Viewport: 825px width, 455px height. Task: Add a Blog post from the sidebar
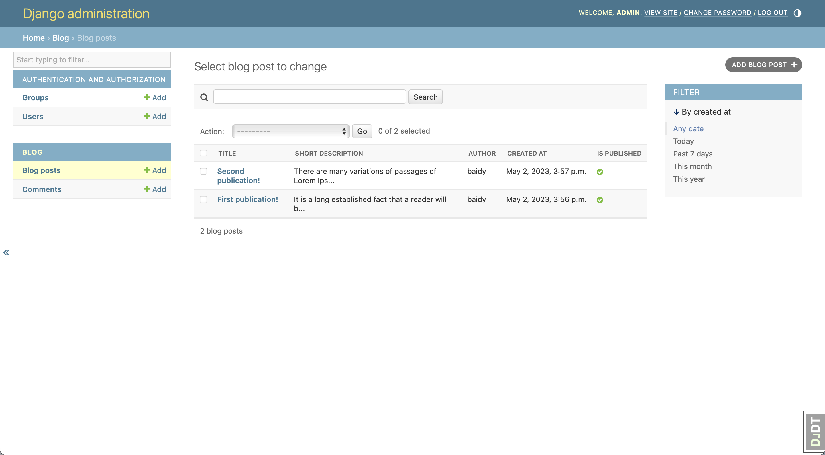click(x=155, y=170)
